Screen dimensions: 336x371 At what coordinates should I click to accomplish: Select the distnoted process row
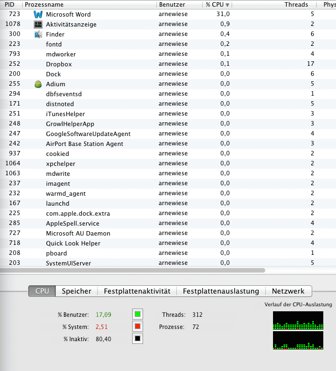[168, 104]
